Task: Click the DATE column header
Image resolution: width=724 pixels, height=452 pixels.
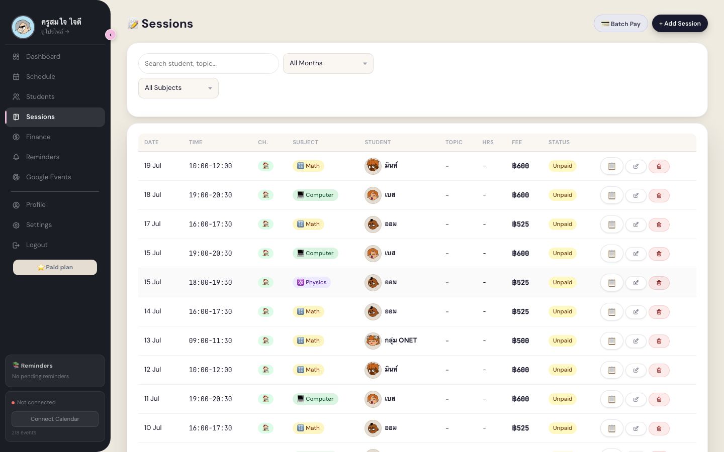Action: click(151, 142)
